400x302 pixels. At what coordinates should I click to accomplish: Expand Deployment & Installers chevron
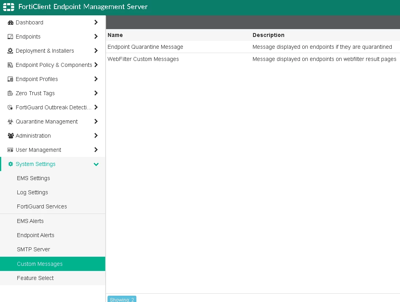[x=96, y=51]
